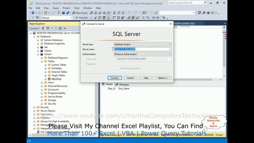The width and height of the screenshot is (254, 143).
Task: Toggle IntelliSense Enabled icon
Action: coord(108,17)
